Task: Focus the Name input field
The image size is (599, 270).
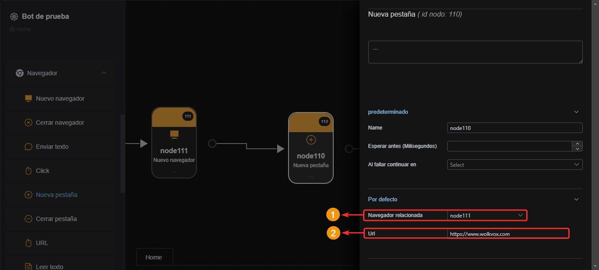Action: (x=515, y=128)
